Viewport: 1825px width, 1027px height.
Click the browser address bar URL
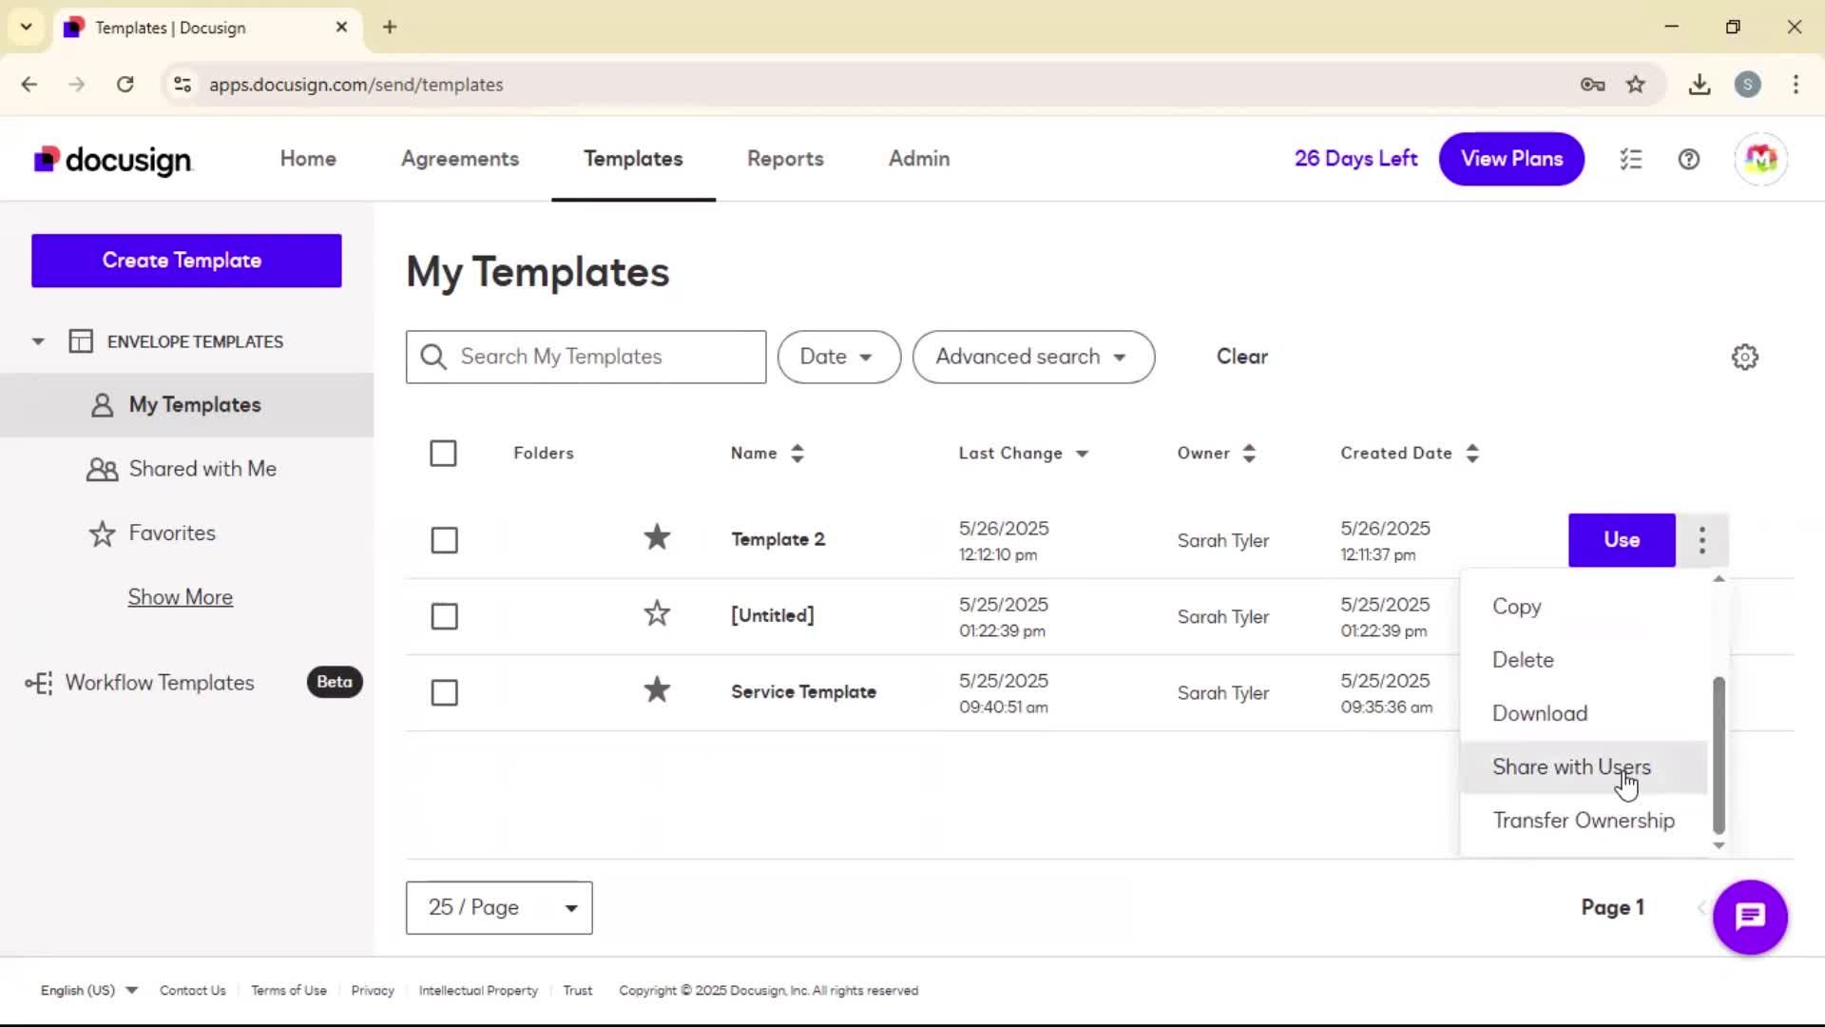(x=356, y=85)
